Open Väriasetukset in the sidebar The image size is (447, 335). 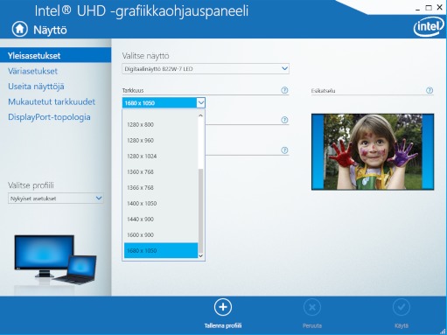pyautogui.click(x=32, y=71)
